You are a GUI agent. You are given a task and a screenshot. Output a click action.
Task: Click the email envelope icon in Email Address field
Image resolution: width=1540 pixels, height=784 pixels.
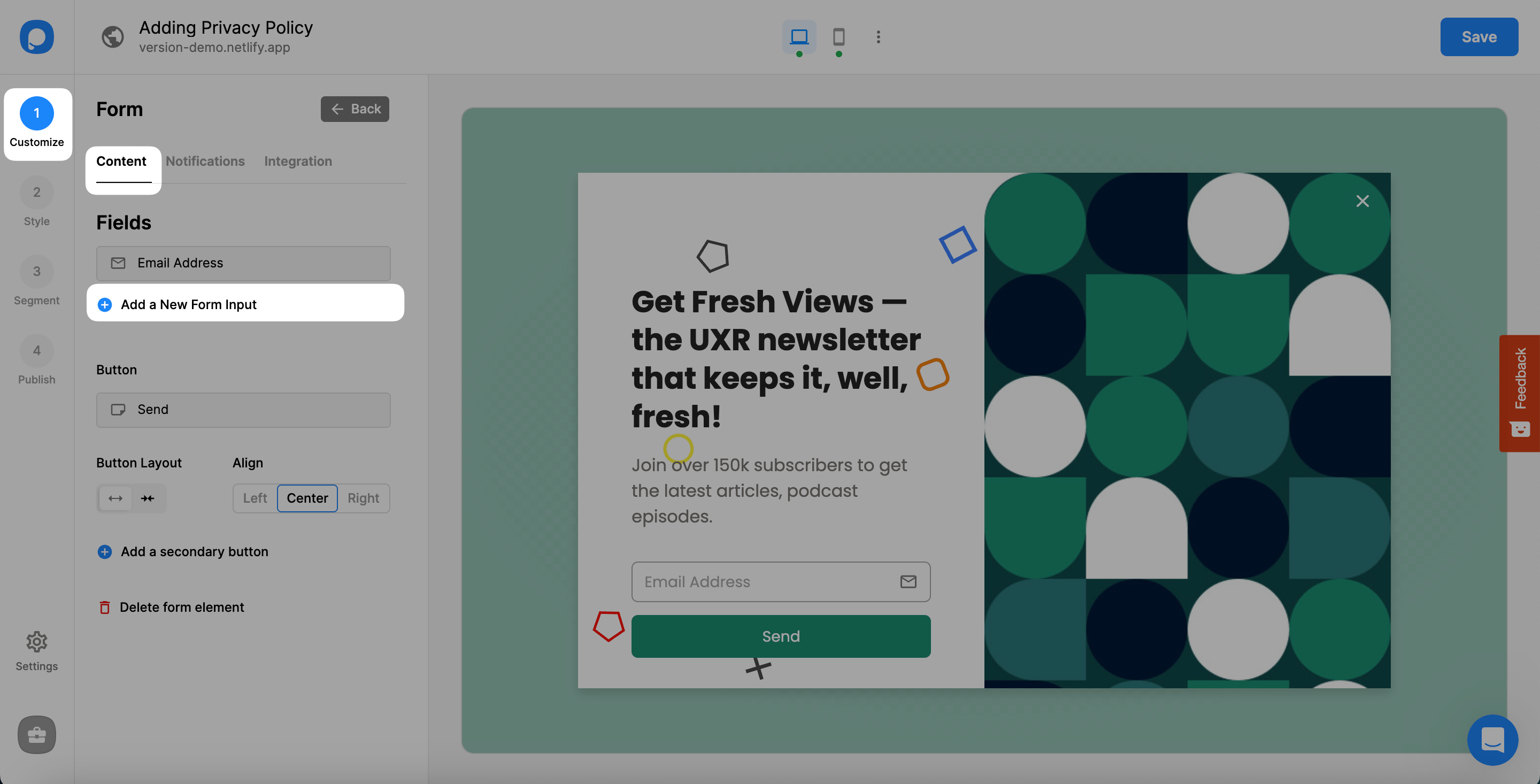pos(907,581)
